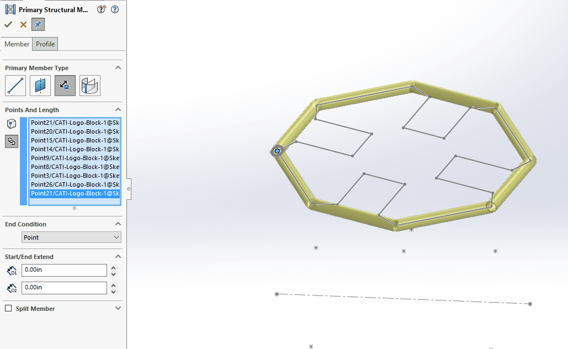Click the cube icon beside points list
568x349 pixels.
pos(12,124)
